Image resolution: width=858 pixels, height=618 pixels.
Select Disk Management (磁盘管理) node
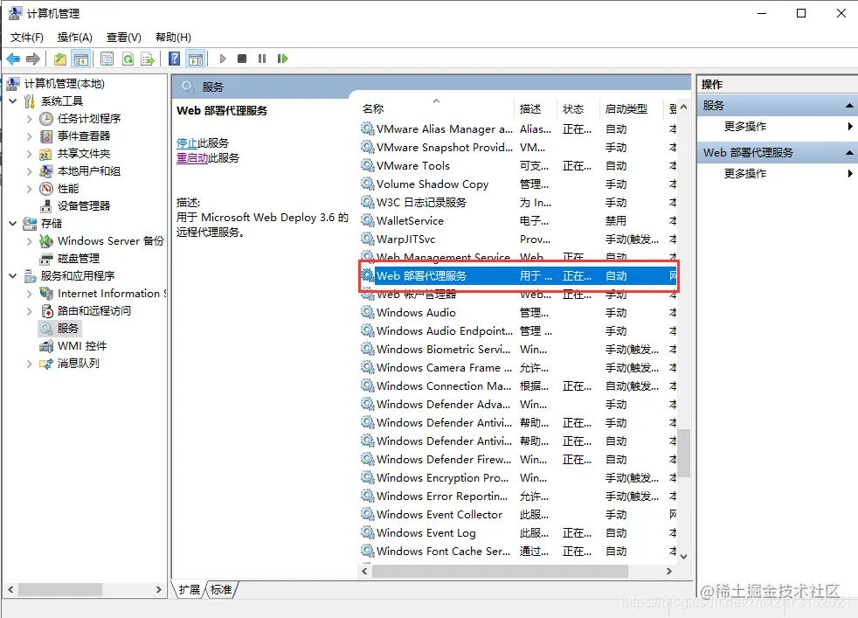[79, 259]
